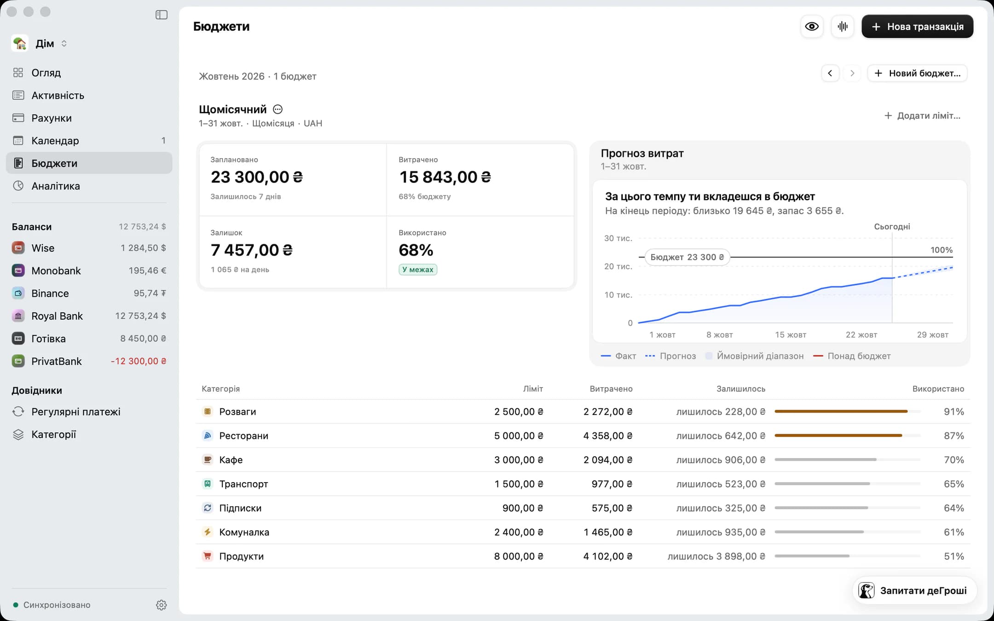Select the Binance account icon

point(18,293)
